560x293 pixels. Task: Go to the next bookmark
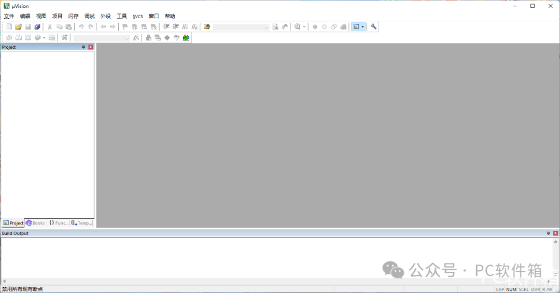click(144, 27)
